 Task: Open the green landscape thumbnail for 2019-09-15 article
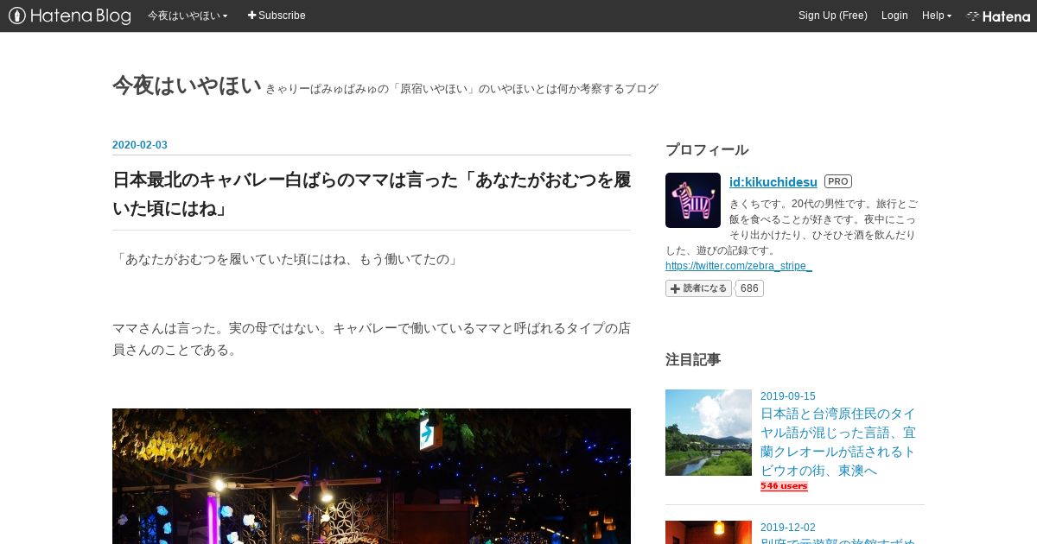709,433
